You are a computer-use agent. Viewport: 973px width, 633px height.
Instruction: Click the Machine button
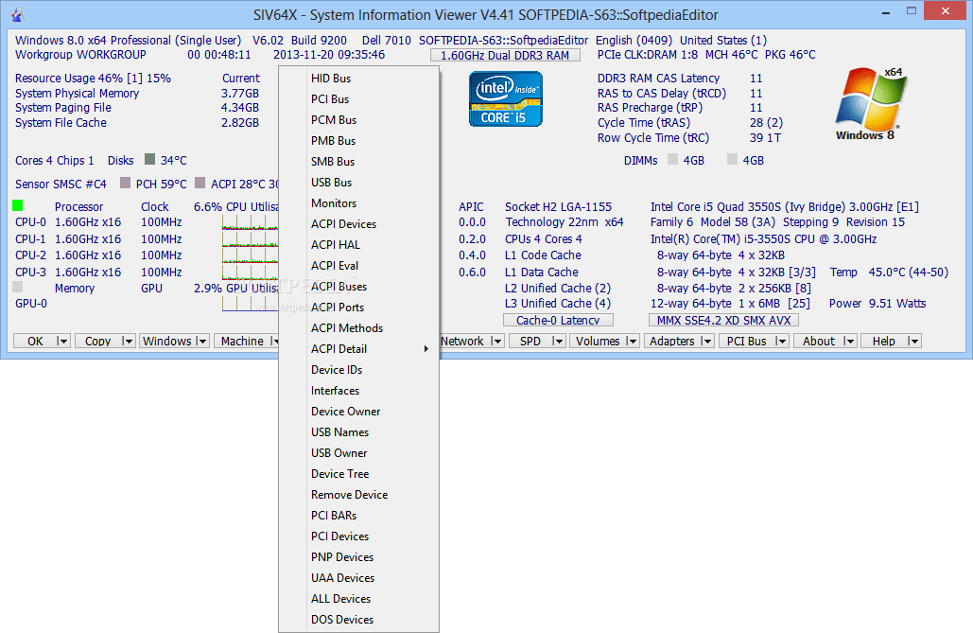click(x=242, y=341)
